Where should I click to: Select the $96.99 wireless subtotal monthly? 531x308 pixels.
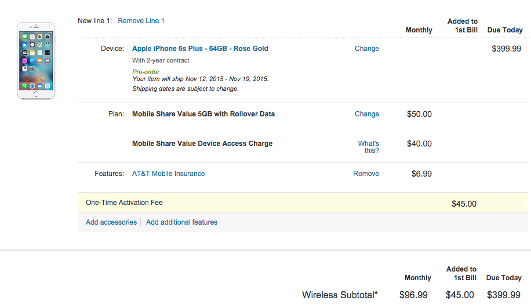tap(413, 295)
